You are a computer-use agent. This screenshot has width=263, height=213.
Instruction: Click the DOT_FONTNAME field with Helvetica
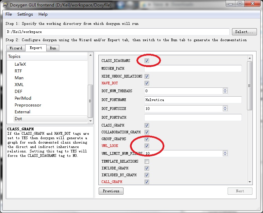tap(193, 100)
